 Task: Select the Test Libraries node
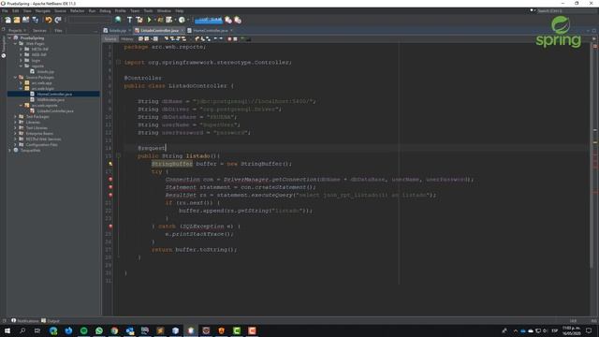pyautogui.click(x=37, y=128)
